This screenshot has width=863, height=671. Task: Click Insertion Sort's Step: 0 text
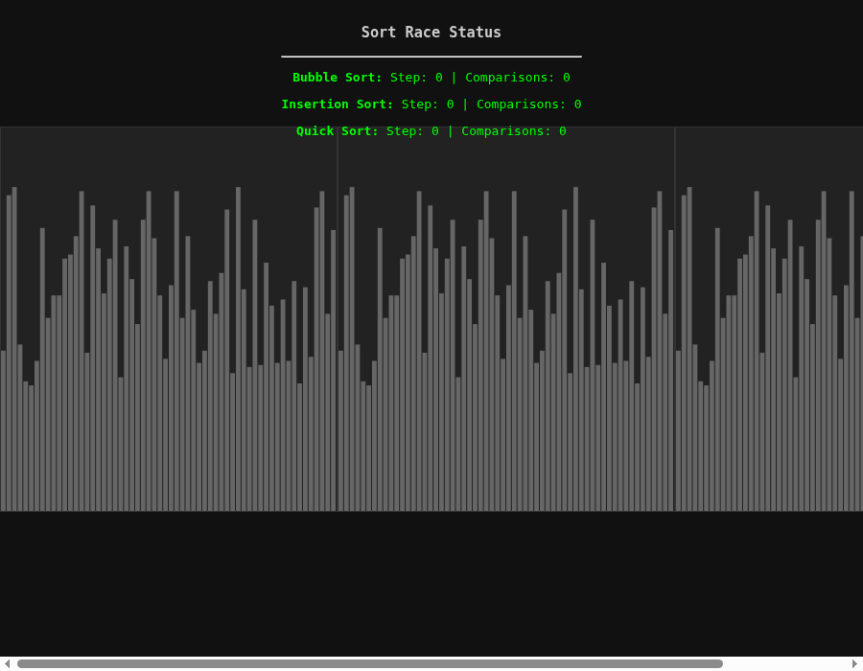[428, 104]
